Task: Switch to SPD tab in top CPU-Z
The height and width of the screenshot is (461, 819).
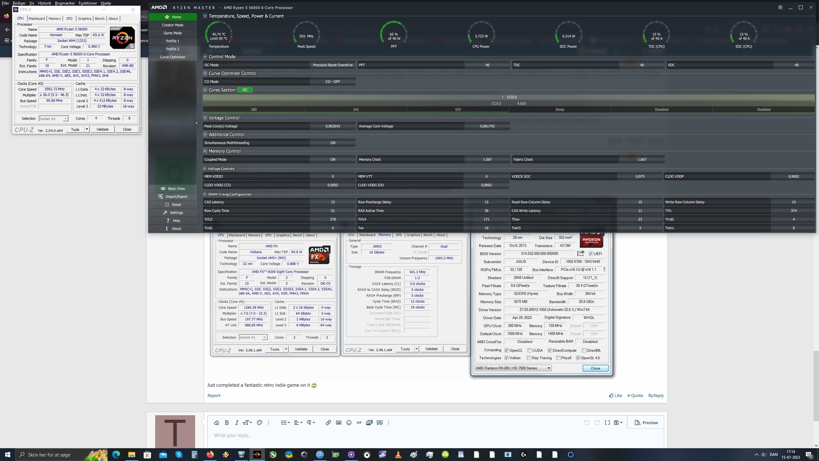Action: 69,19
